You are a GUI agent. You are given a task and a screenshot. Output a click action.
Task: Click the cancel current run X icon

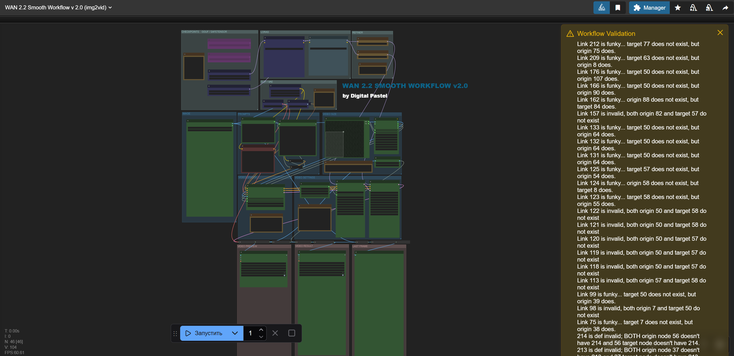pyautogui.click(x=275, y=333)
